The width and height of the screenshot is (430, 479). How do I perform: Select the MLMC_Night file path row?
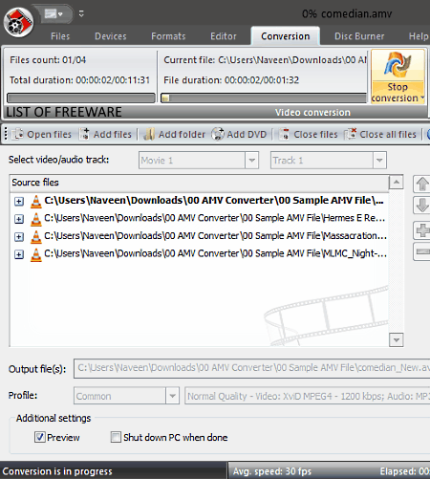pyautogui.click(x=215, y=253)
